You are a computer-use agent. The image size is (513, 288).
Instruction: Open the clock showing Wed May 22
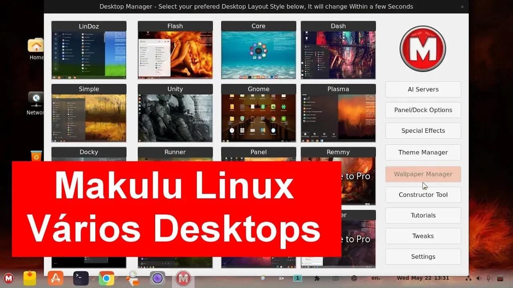(x=423, y=278)
